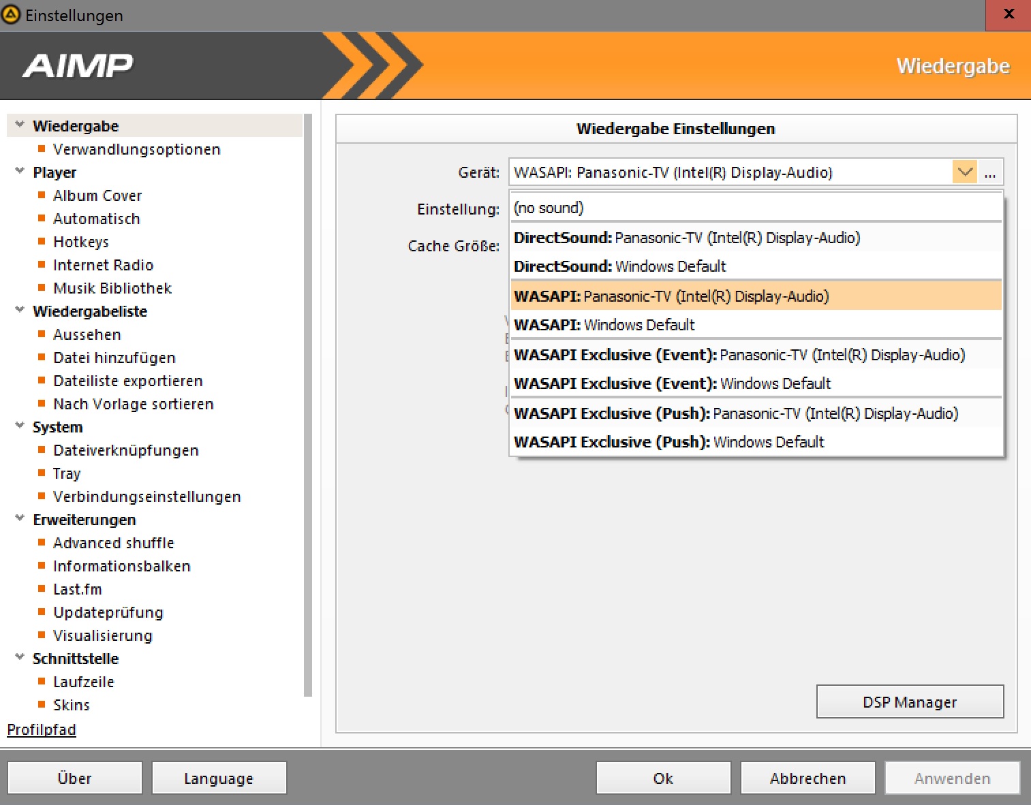Open the DSP Manager
Image resolution: width=1031 pixels, height=805 pixels.
[910, 701]
